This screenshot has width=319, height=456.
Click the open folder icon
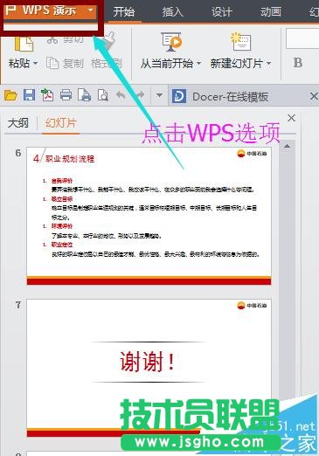point(10,95)
